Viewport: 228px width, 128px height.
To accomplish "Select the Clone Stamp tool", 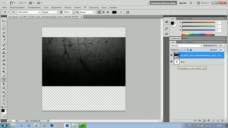I will click(4, 53).
